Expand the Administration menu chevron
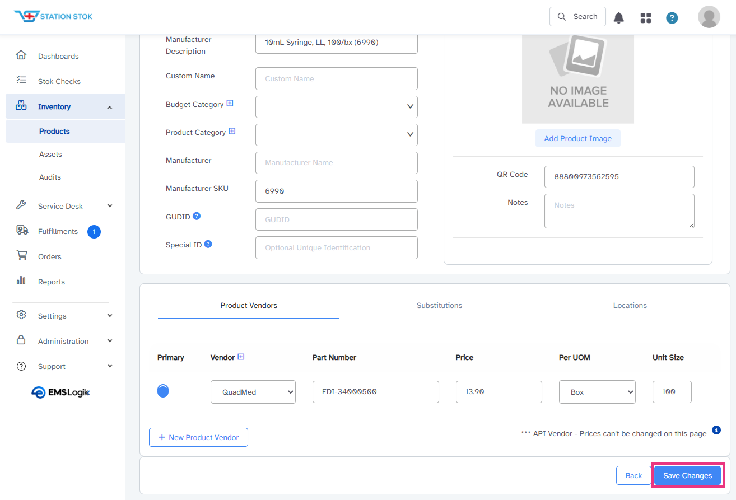 [x=110, y=341]
